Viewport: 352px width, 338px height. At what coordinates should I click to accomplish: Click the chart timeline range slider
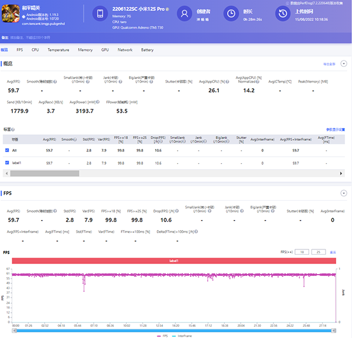click(x=174, y=330)
